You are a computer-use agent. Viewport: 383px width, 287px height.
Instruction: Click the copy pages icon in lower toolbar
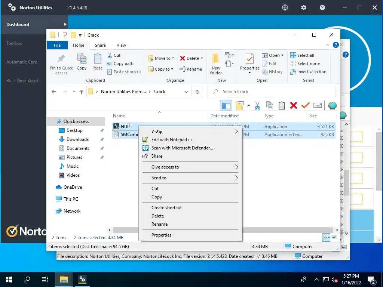click(270, 106)
